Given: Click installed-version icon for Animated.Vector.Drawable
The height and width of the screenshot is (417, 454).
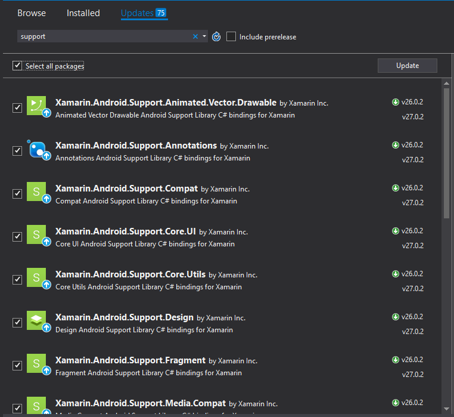Looking at the screenshot, I should pos(396,102).
